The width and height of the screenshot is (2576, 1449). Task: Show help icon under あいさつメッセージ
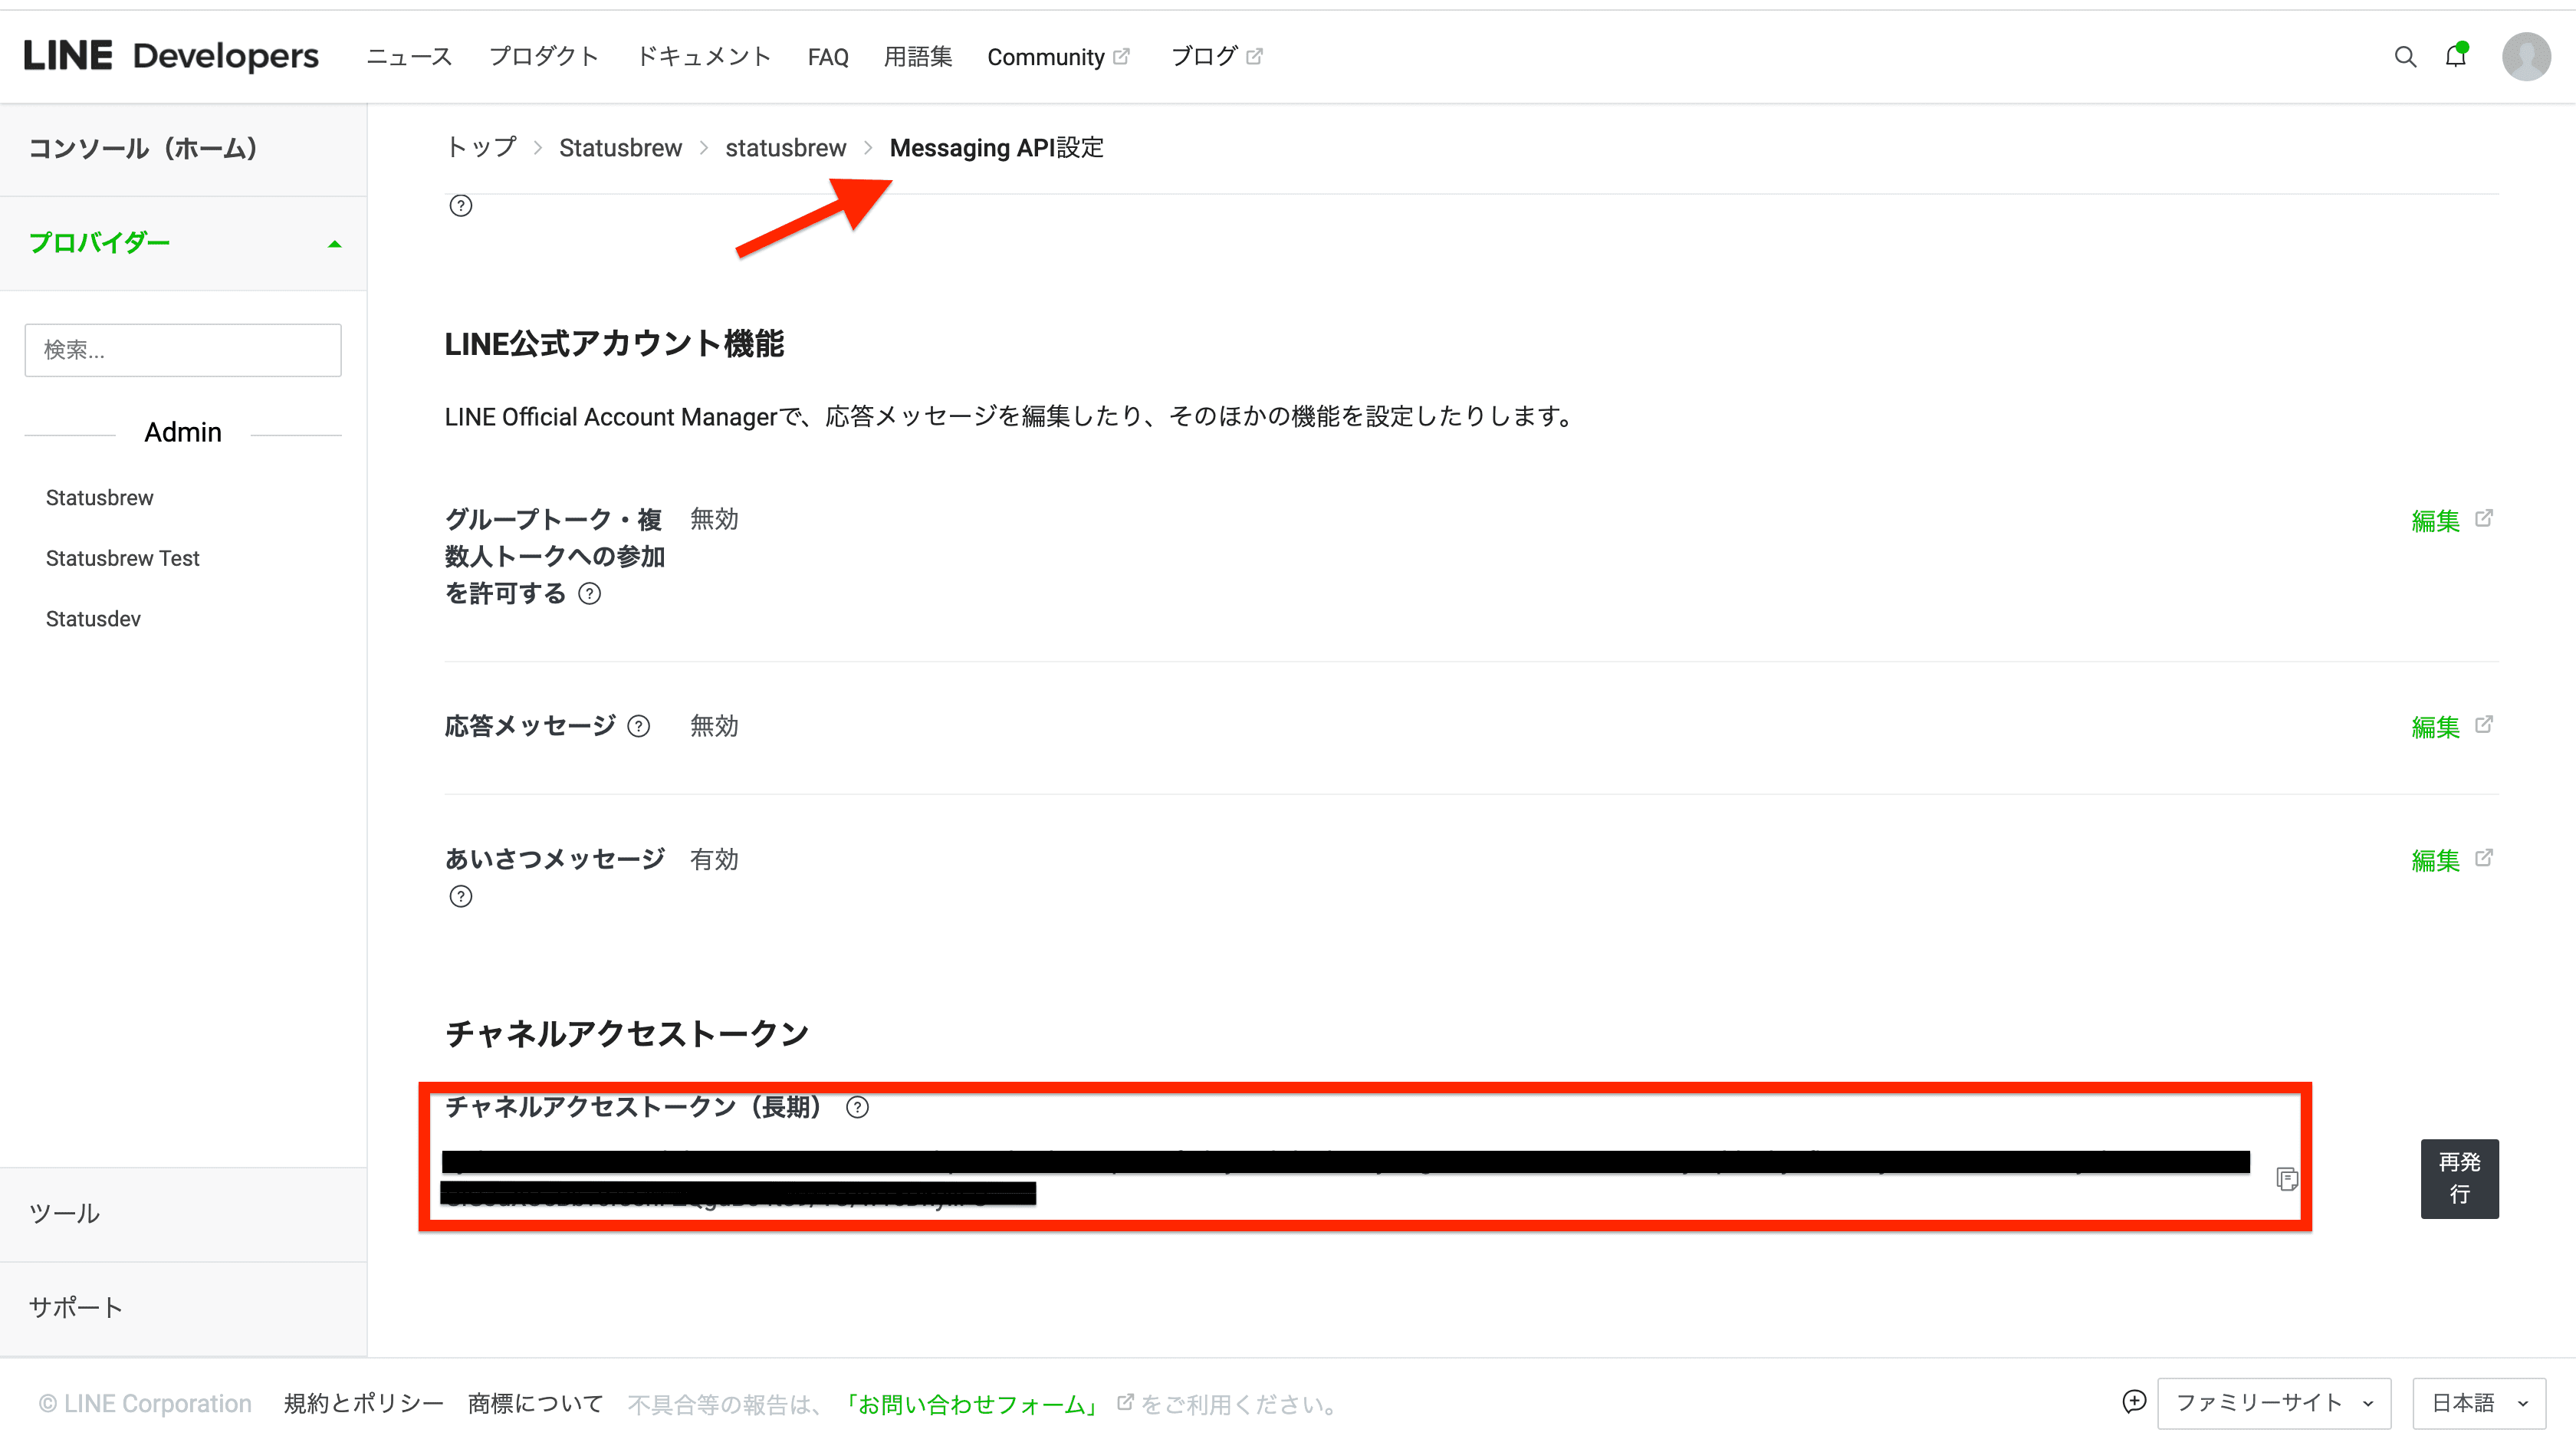[460, 896]
